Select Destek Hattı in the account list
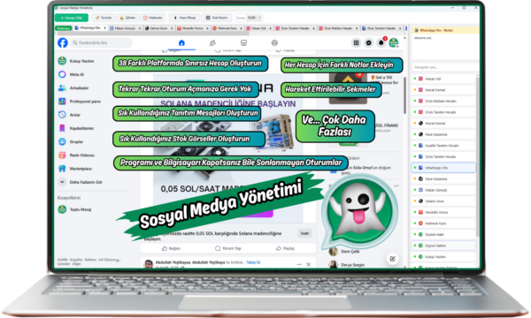 click(443, 235)
